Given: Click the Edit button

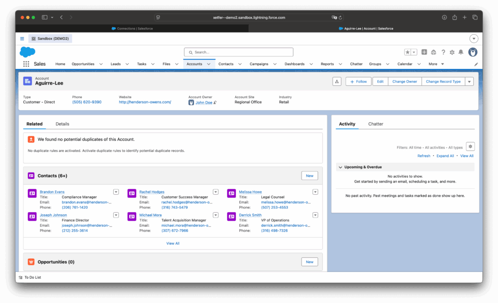Looking at the screenshot, I should [x=380, y=82].
